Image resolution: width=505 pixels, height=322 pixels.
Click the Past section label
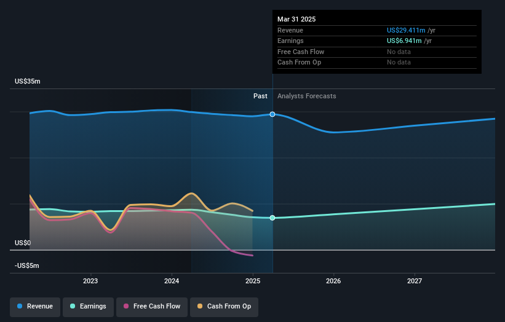tap(260, 96)
